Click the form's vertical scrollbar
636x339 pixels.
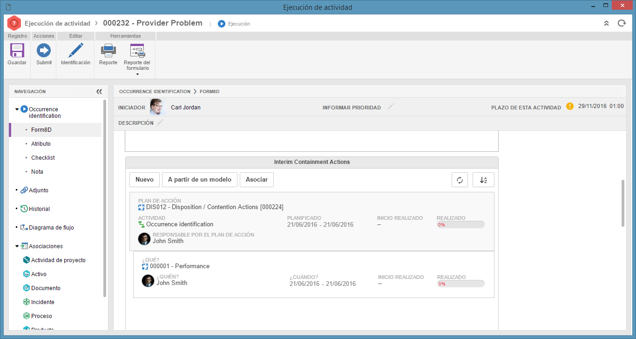[x=623, y=203]
